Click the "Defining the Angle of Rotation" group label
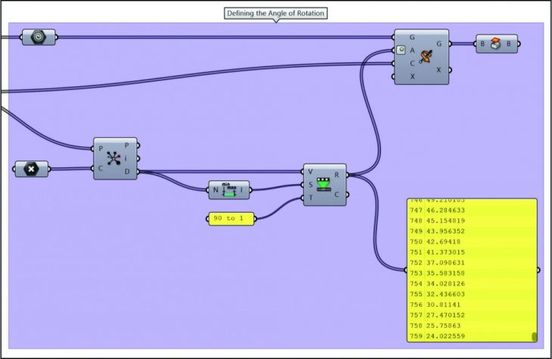552x359 pixels. (277, 14)
